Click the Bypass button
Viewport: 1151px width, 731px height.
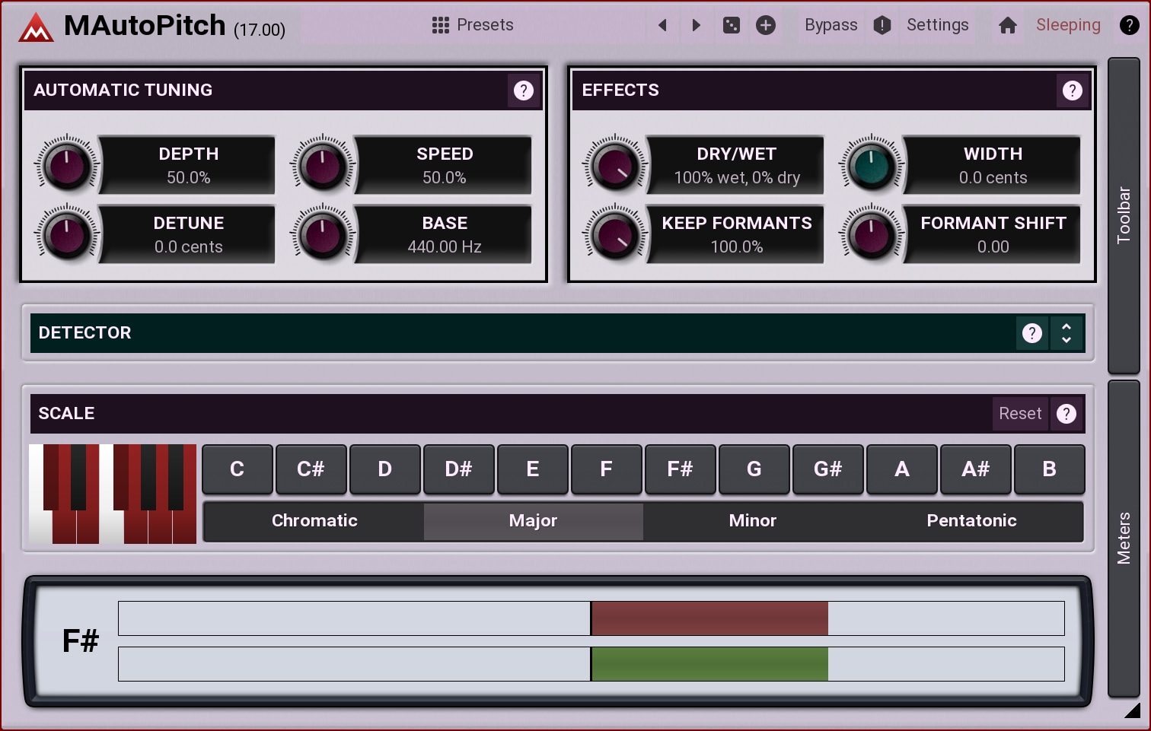(x=831, y=25)
